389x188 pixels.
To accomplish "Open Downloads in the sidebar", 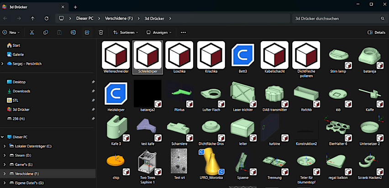I will tap(19, 91).
